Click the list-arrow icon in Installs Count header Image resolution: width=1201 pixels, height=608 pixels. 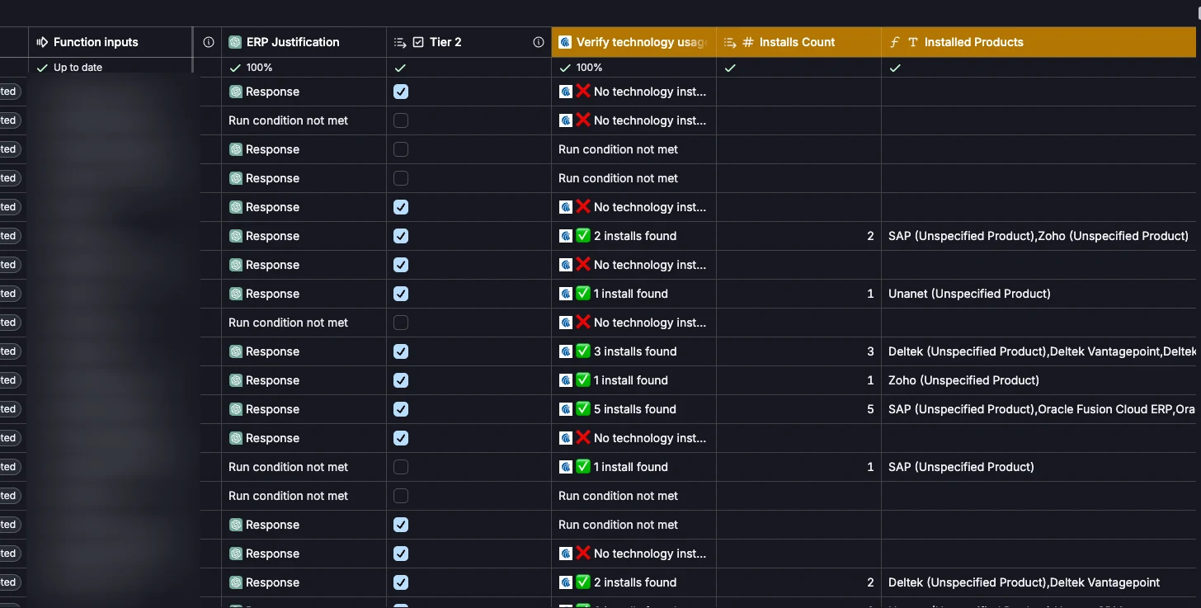(730, 42)
